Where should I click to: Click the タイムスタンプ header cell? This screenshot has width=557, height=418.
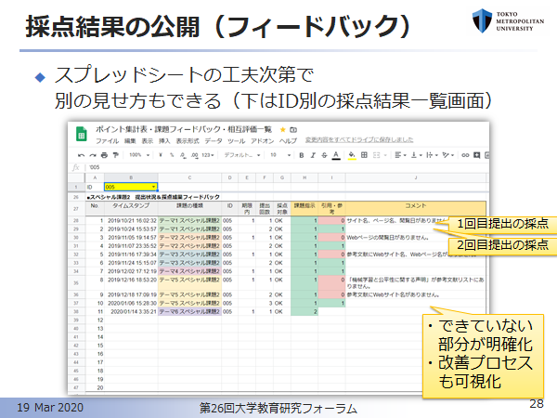[131, 209]
